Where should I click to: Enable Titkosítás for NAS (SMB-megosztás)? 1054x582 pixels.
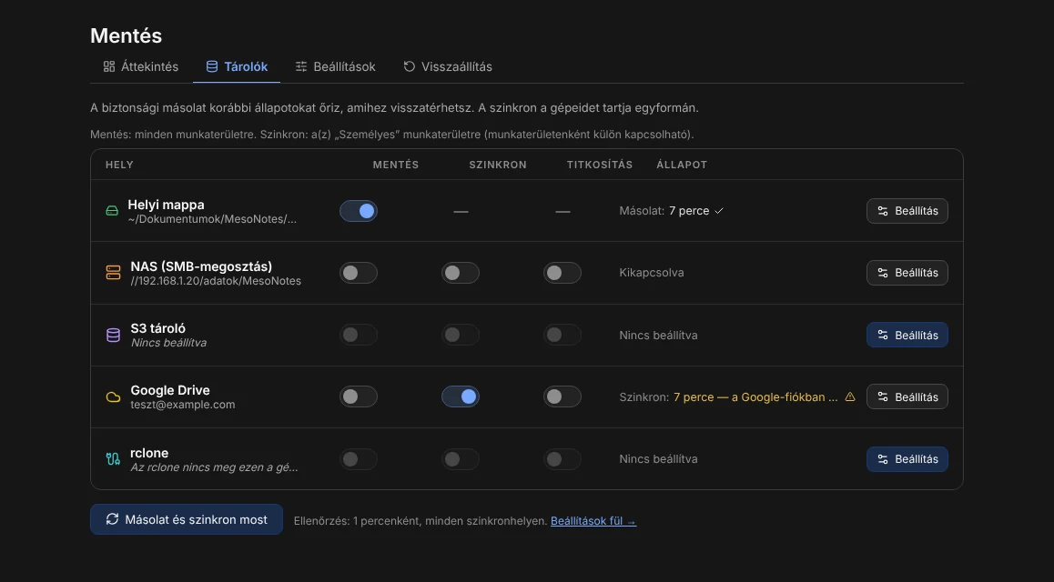click(x=562, y=273)
